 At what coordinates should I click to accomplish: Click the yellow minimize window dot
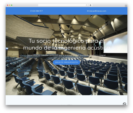pos(10,5)
